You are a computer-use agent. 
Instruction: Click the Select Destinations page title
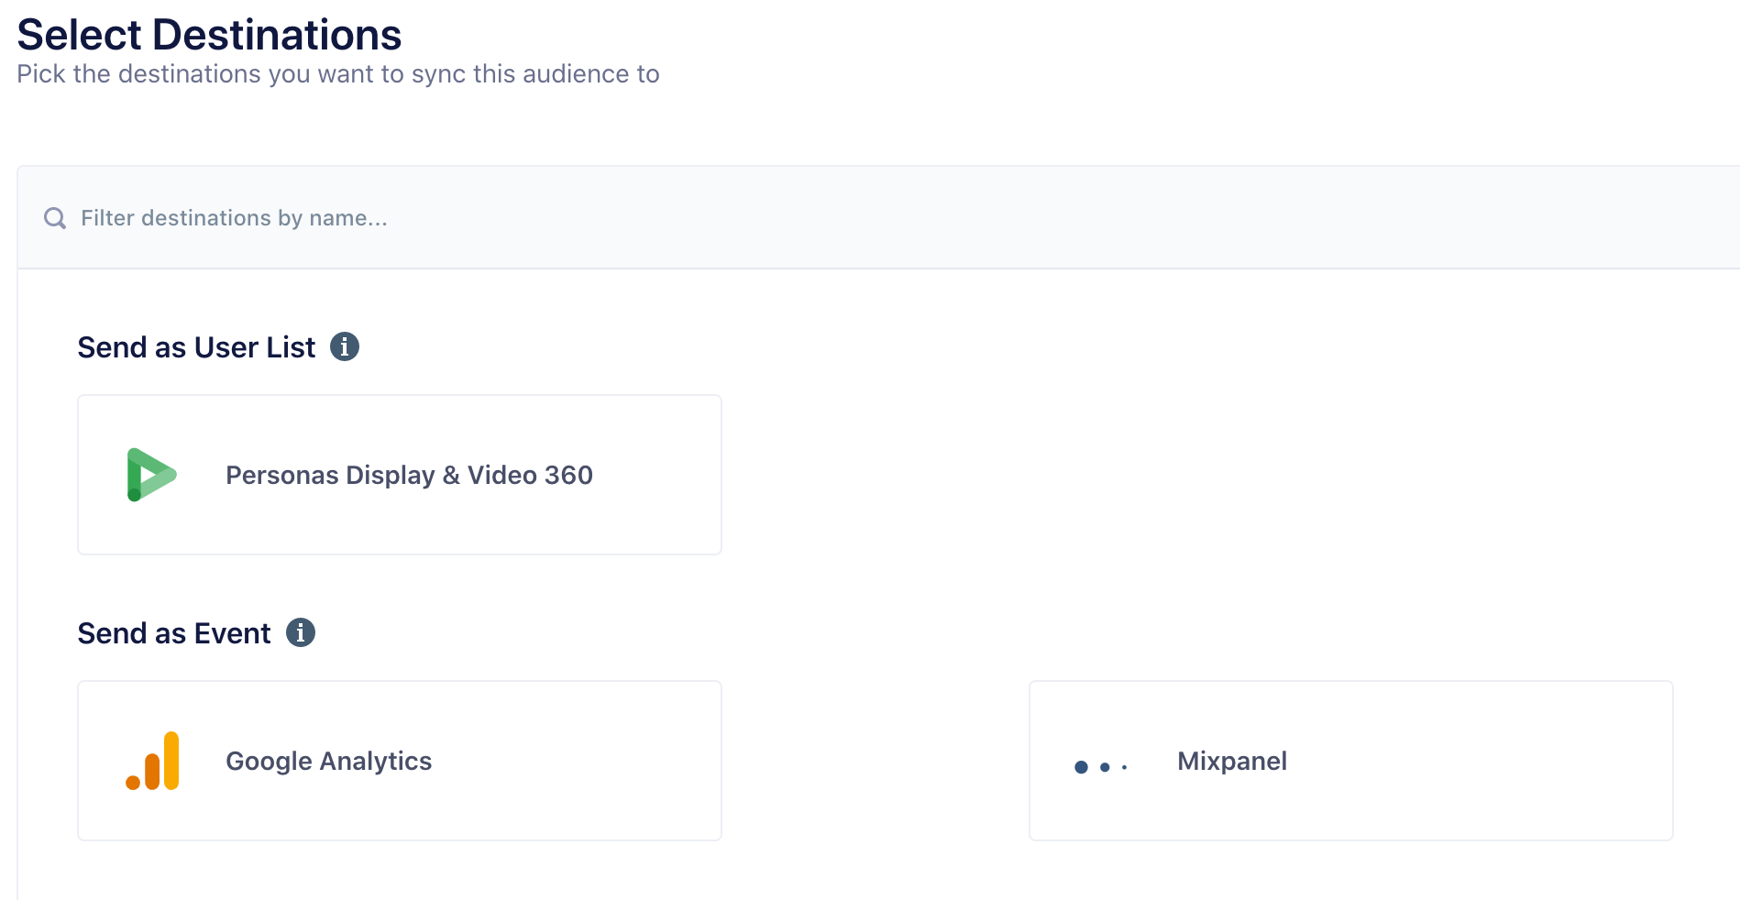coord(209,35)
